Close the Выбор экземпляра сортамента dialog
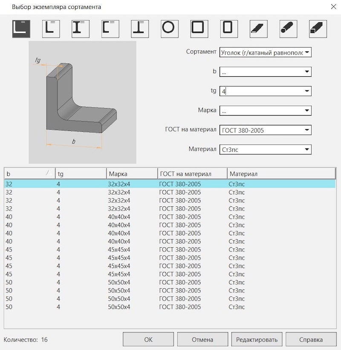Image resolution: width=341 pixels, height=350 pixels. [x=333, y=7]
